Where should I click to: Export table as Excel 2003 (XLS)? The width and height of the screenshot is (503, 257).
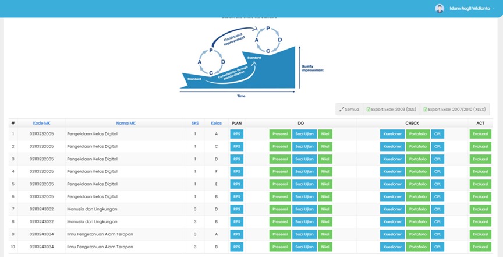click(391, 109)
